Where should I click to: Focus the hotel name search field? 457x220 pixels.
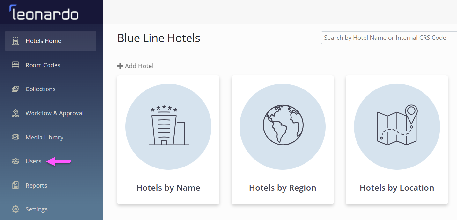click(389, 38)
